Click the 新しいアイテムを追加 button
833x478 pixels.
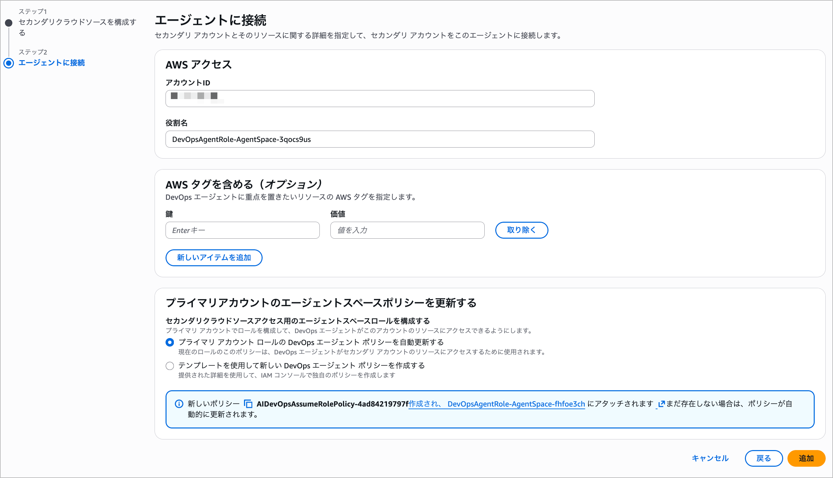pyautogui.click(x=214, y=258)
